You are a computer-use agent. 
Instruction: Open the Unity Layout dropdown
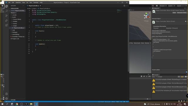(x=182, y=6)
